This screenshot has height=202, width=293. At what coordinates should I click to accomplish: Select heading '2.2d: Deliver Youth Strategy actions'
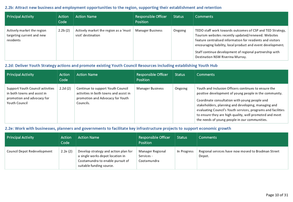coord(111,66)
